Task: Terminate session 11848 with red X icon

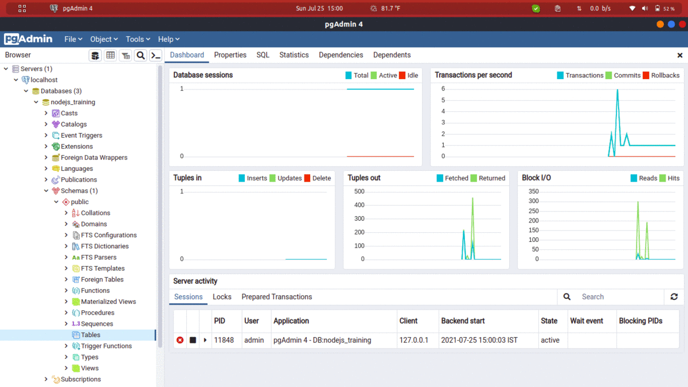Action: coord(180,340)
